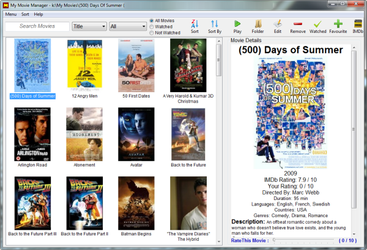The width and height of the screenshot is (367, 250).
Task: Open the movie Folder icon
Action: click(x=258, y=24)
